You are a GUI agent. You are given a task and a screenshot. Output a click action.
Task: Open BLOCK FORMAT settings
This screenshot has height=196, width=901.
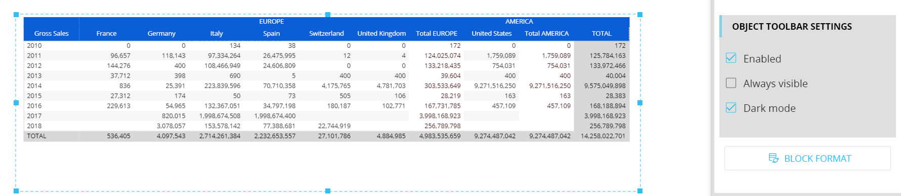click(807, 158)
